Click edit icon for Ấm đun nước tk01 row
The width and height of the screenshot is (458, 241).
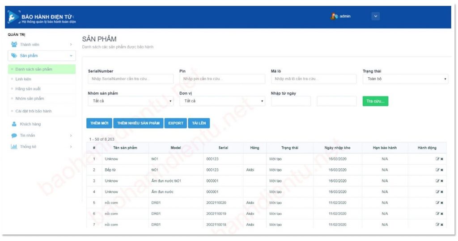coord(437,181)
